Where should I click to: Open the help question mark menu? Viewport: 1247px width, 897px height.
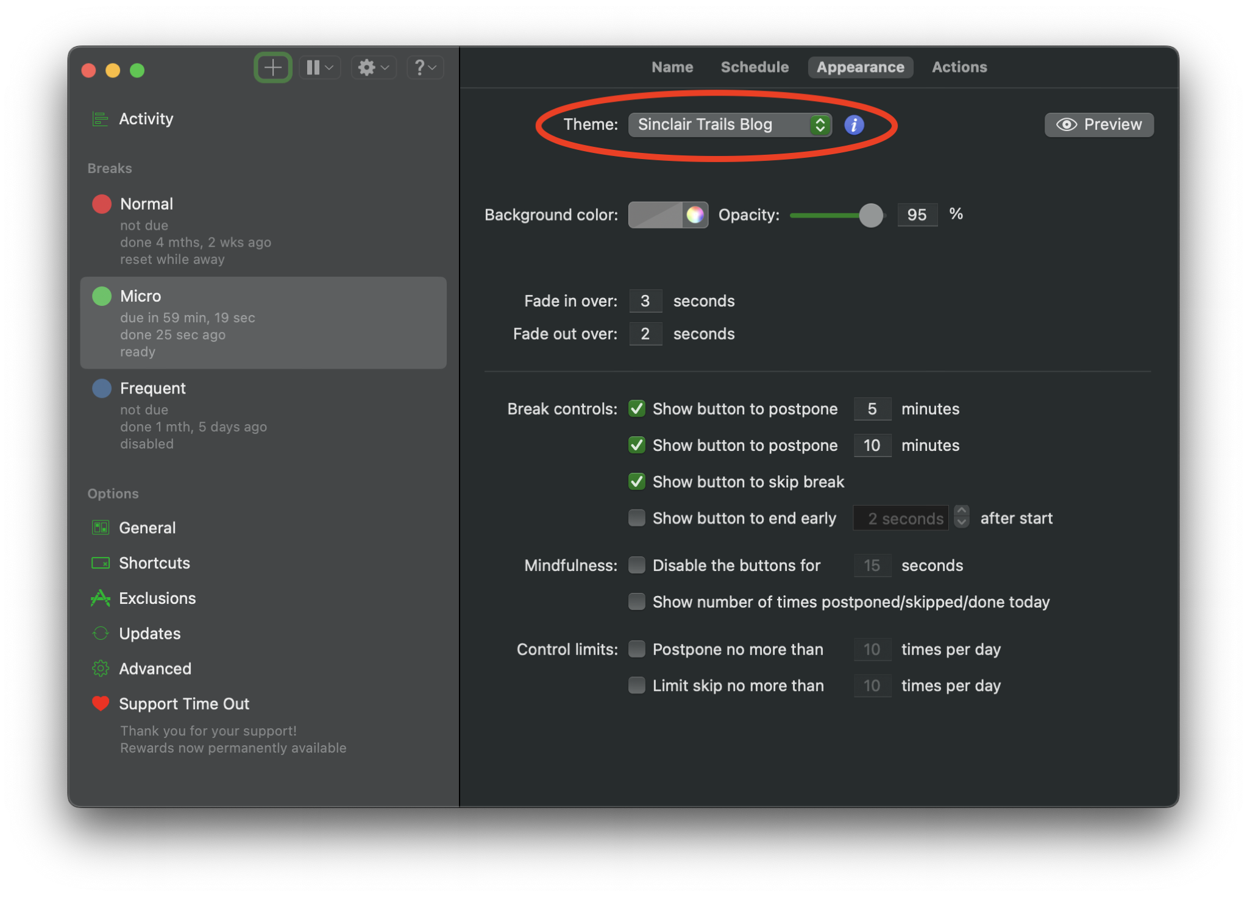(425, 67)
